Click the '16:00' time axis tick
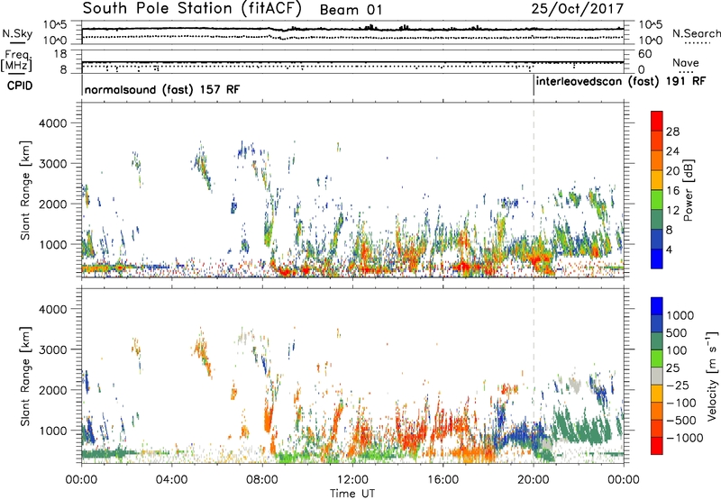 443,480
